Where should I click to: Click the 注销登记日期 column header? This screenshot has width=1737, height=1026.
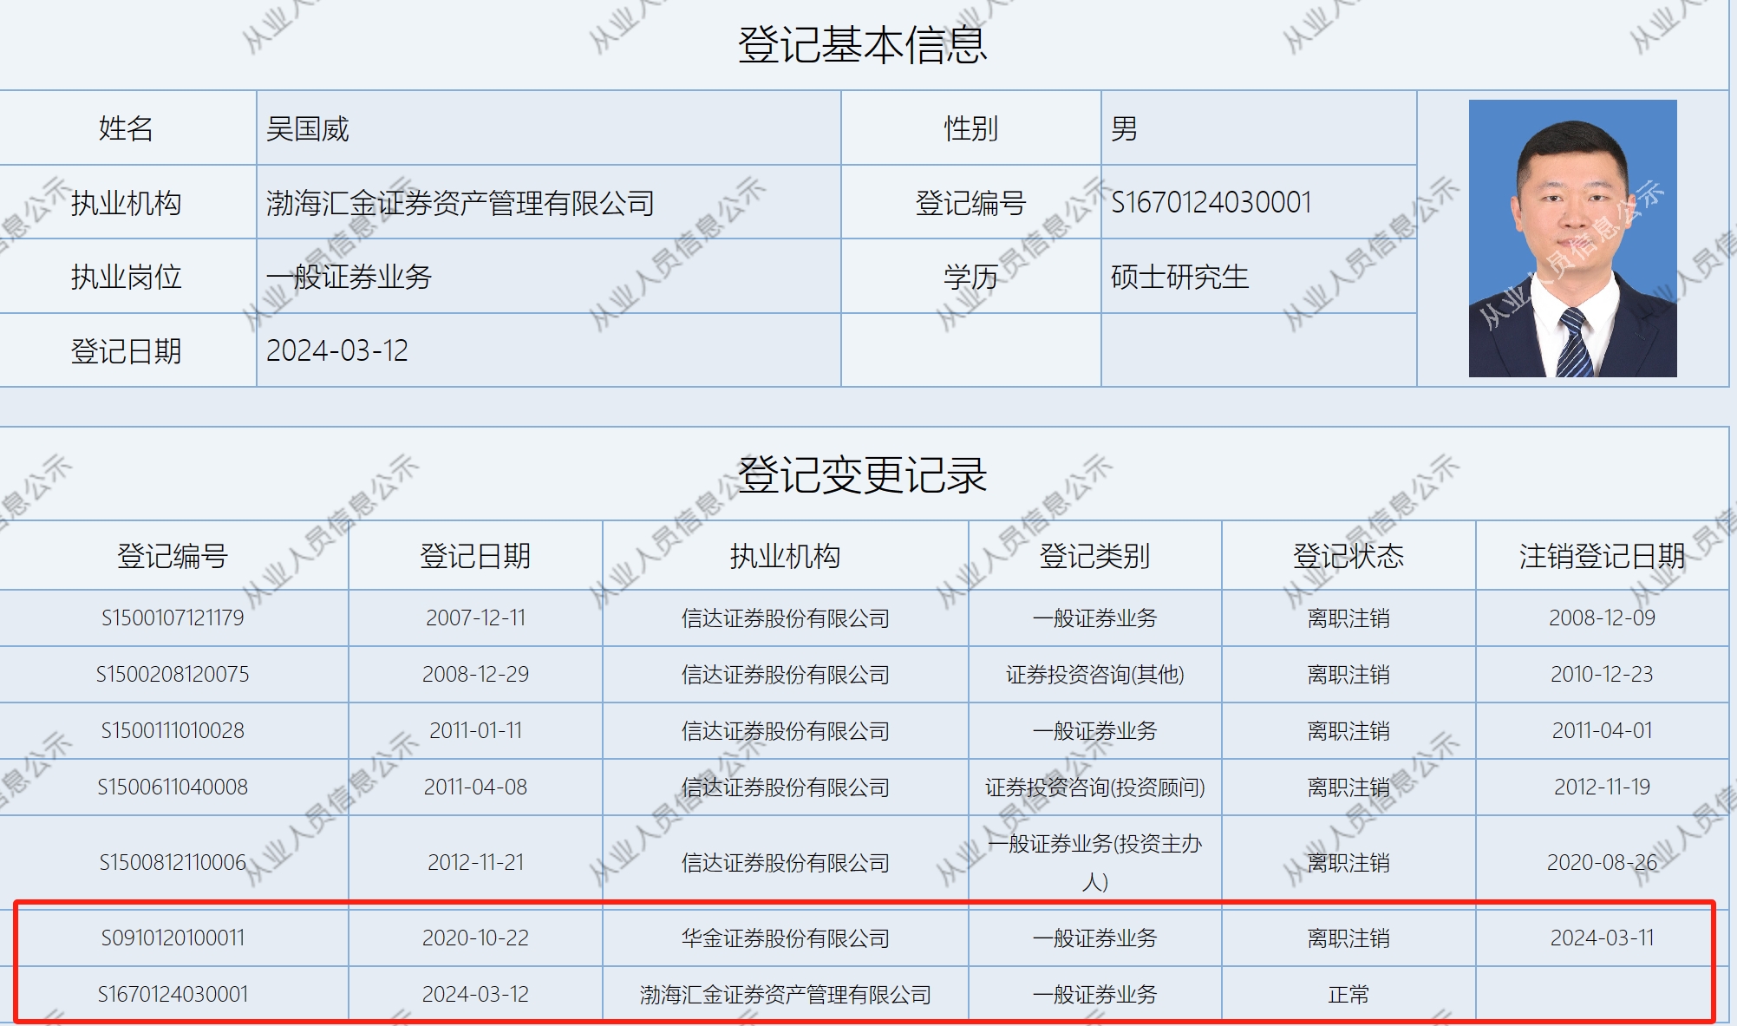tap(1601, 556)
